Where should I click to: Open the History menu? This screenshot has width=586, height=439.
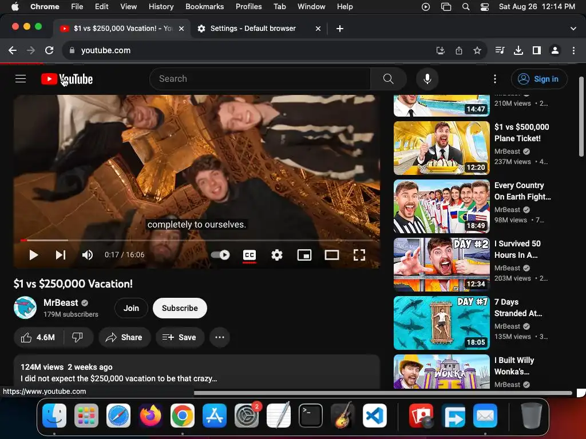[161, 6]
